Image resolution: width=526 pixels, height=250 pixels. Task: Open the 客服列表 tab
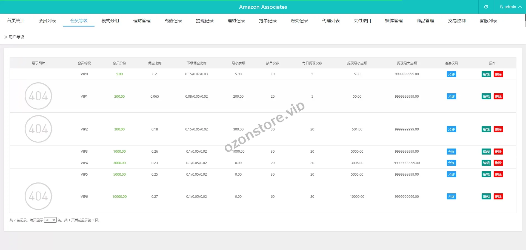(x=488, y=21)
